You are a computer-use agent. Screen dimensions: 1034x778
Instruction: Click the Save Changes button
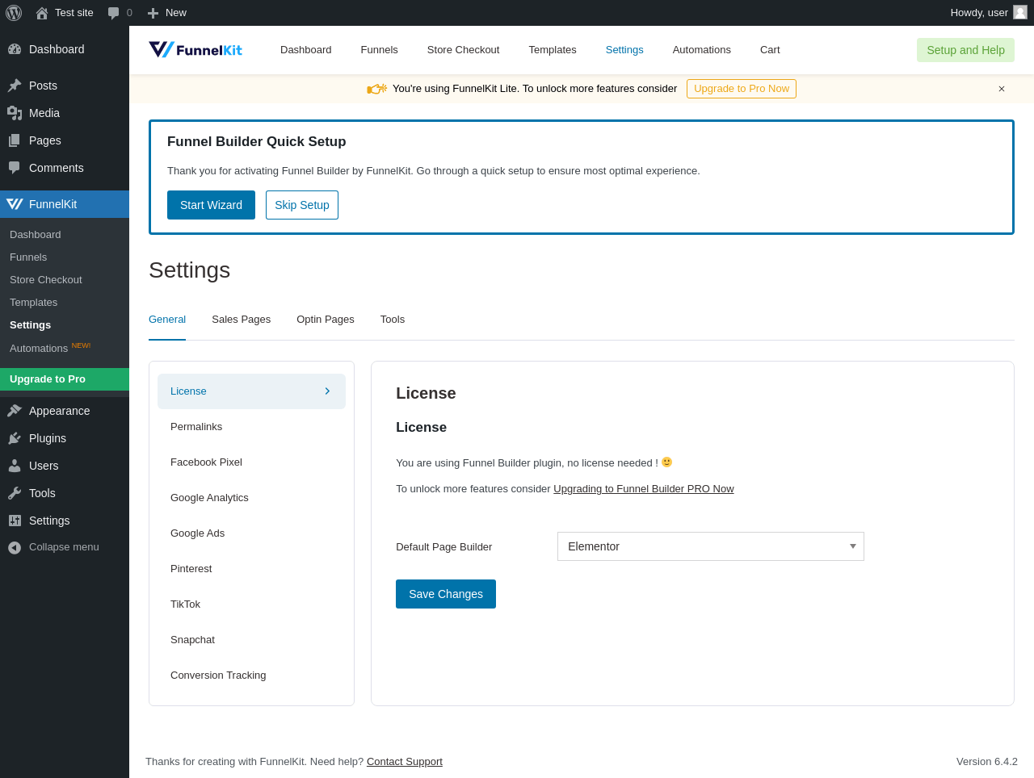446,594
